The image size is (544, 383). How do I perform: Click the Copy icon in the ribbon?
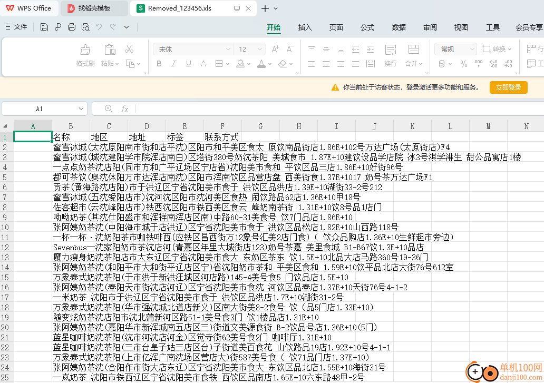click(130, 64)
